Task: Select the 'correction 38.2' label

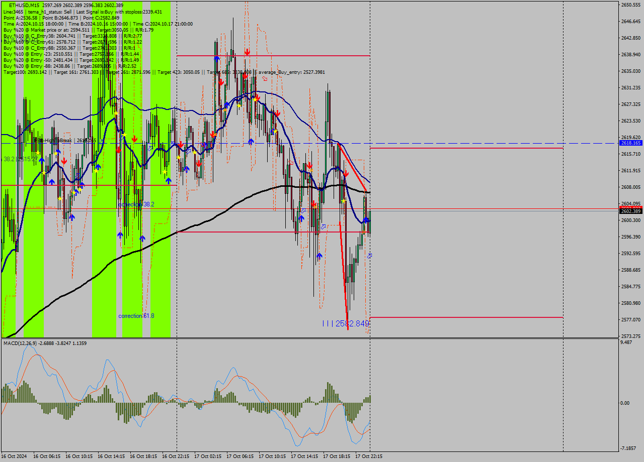Action: [x=136, y=204]
